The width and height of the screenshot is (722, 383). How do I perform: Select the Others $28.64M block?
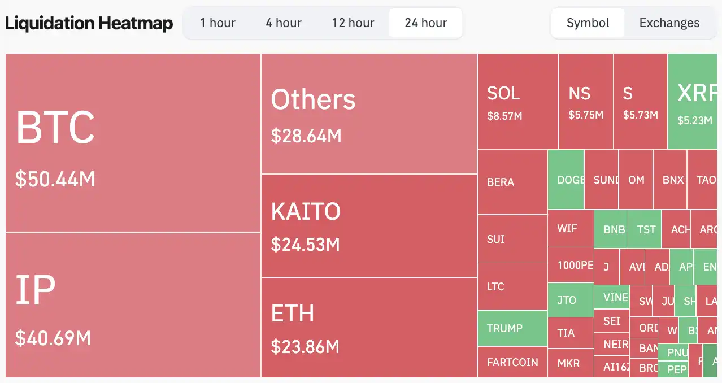(369, 114)
